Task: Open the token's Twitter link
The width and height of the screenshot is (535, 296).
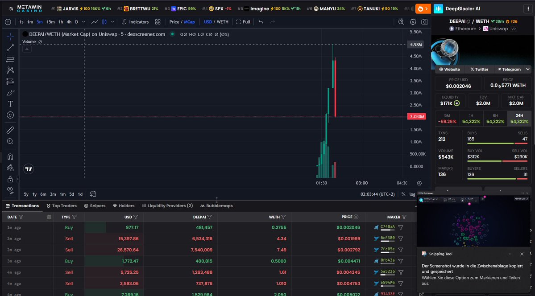Action: pos(479,69)
